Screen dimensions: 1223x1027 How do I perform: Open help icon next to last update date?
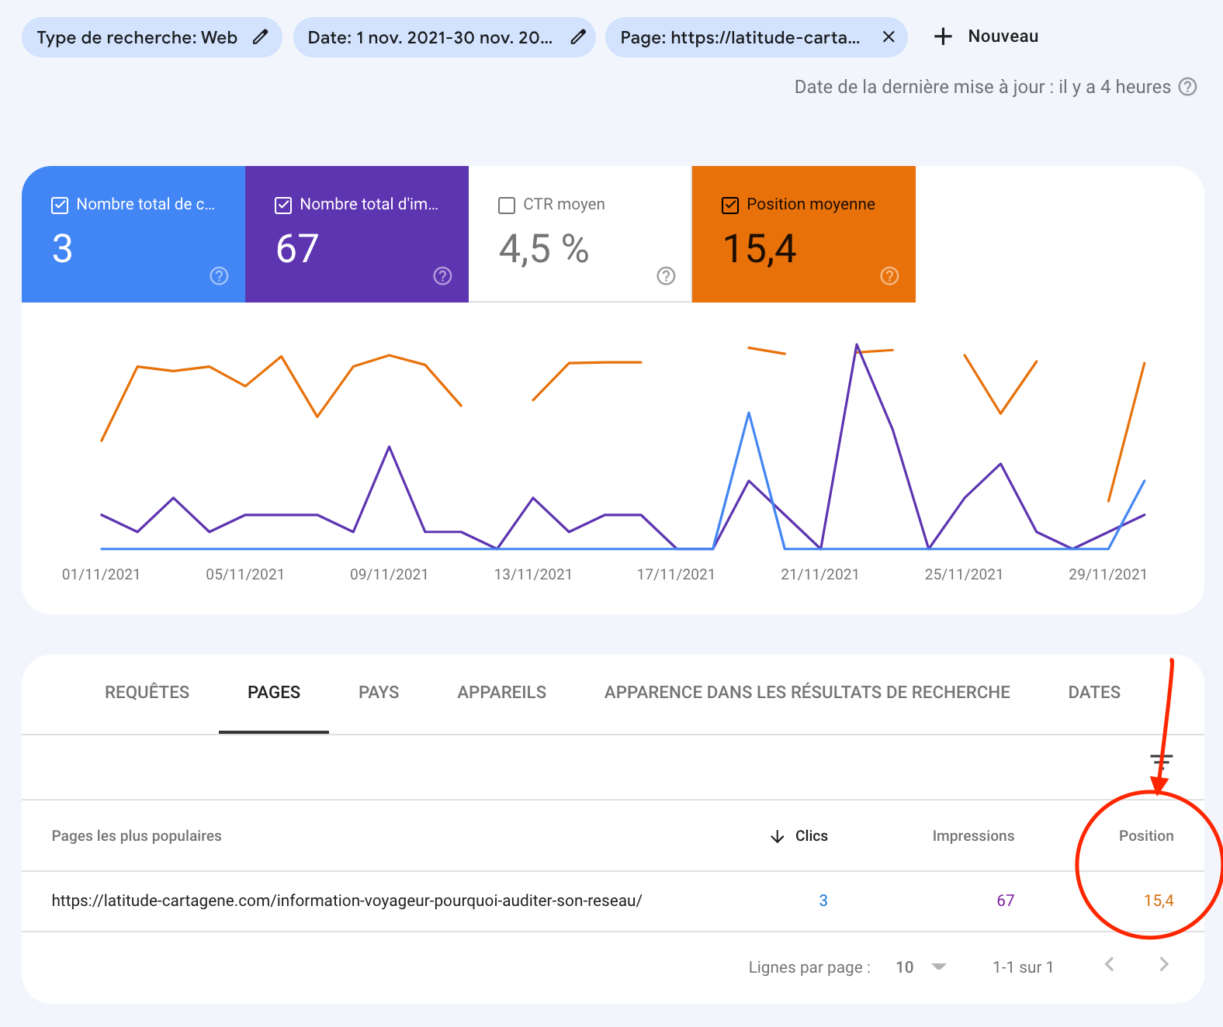(1187, 87)
